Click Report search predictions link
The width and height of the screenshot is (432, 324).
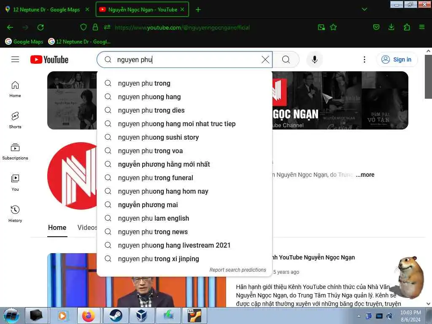(238, 270)
